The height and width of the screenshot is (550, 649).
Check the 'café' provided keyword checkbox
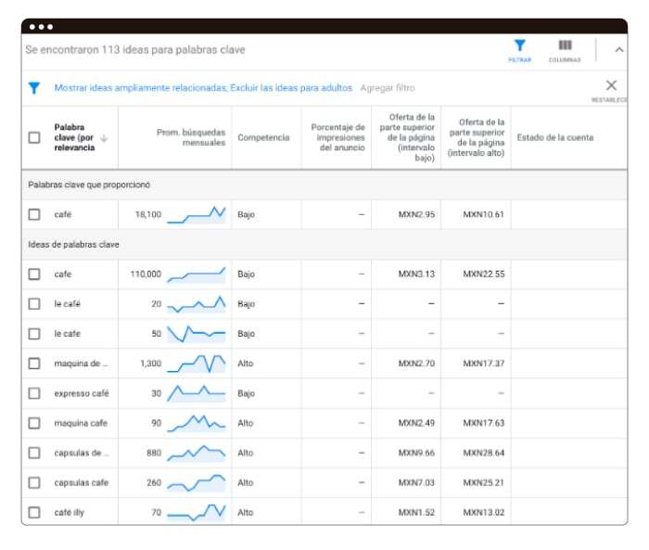(x=34, y=214)
